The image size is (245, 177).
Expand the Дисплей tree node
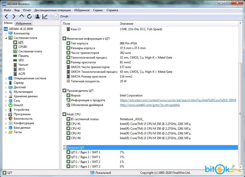pos(6,88)
